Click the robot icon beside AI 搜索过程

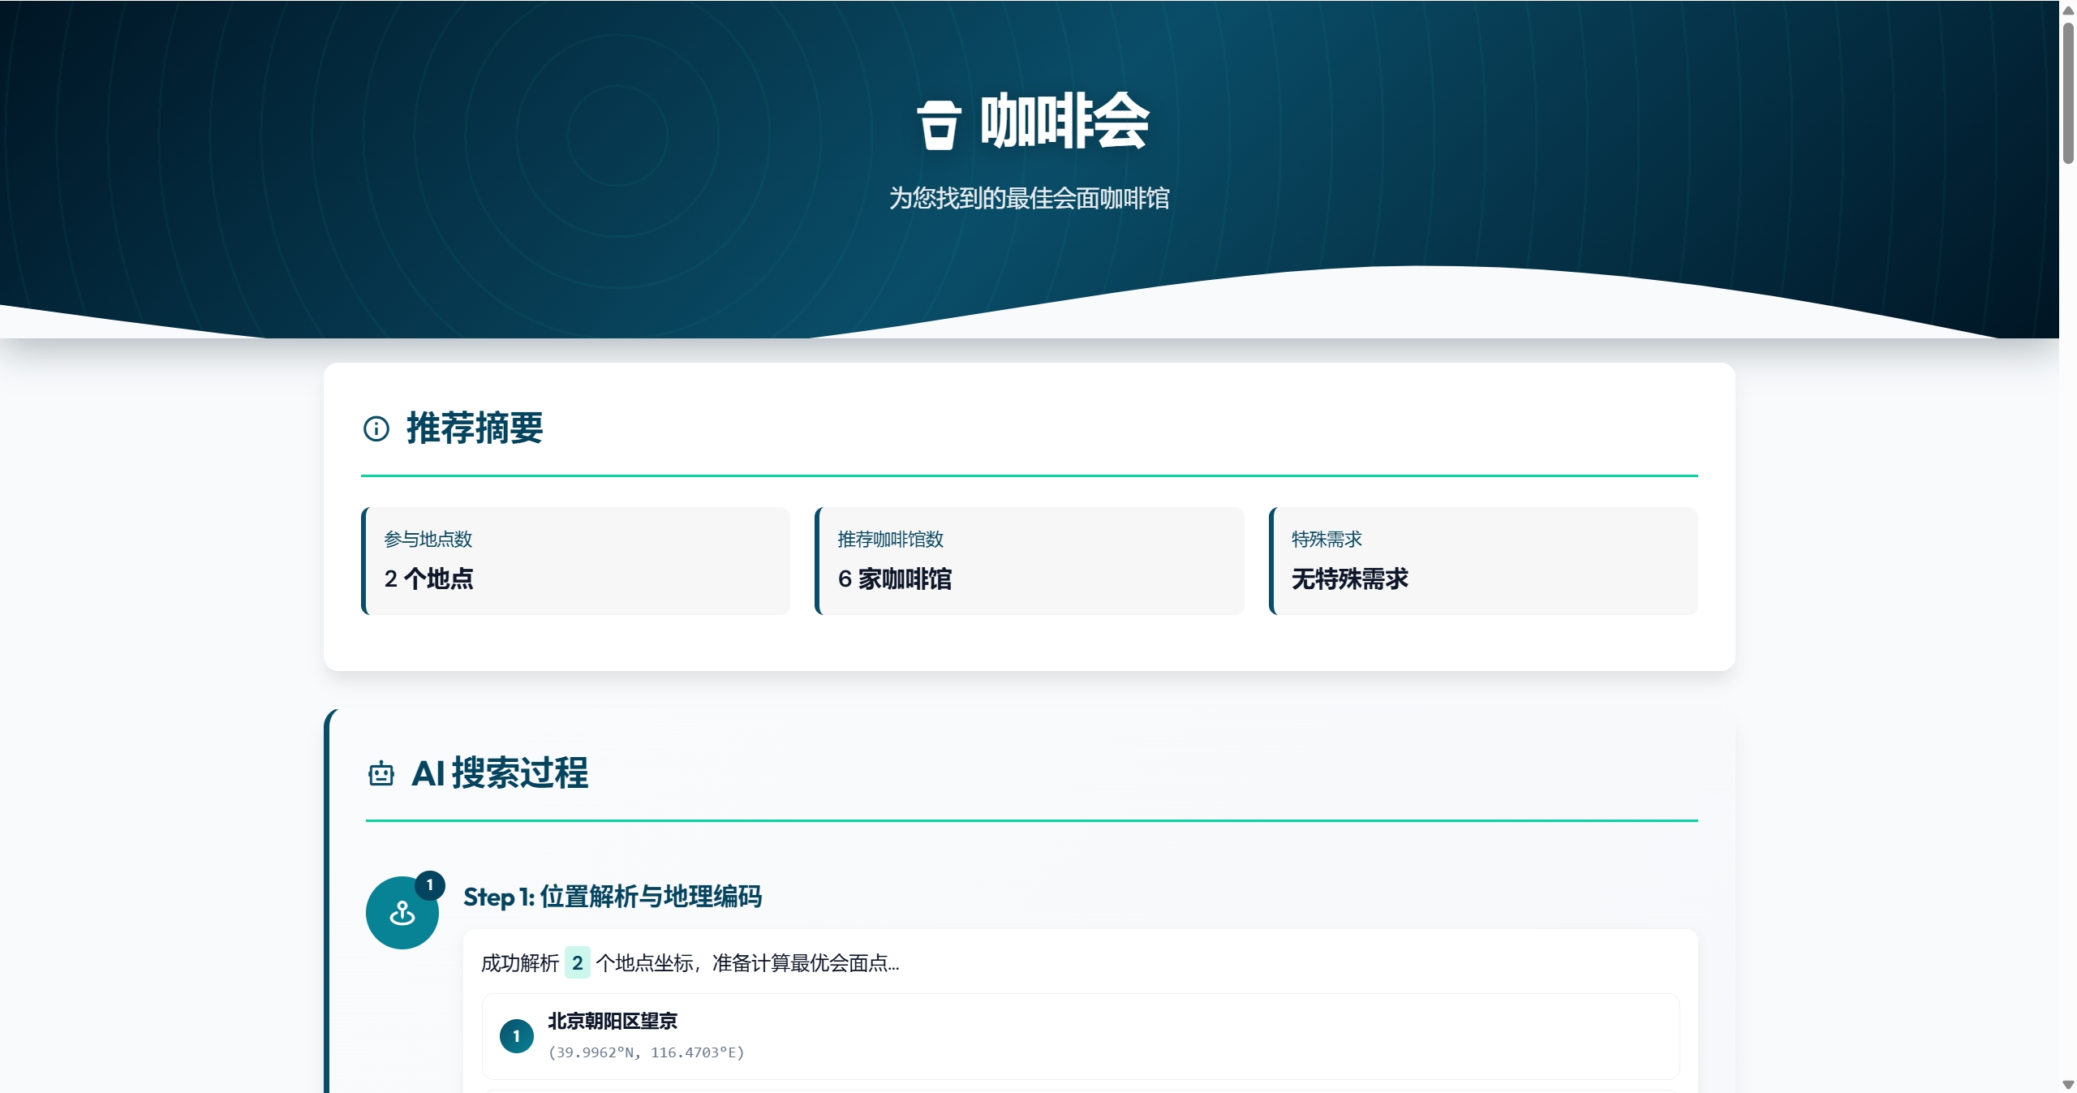[381, 774]
